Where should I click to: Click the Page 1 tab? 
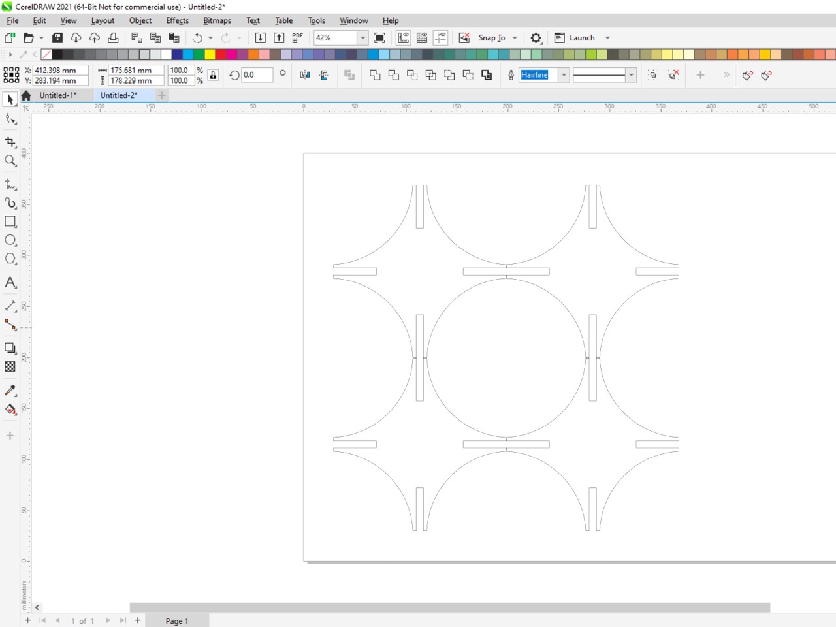coord(177,620)
